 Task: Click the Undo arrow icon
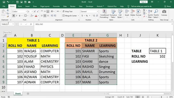click(x=8, y=2)
